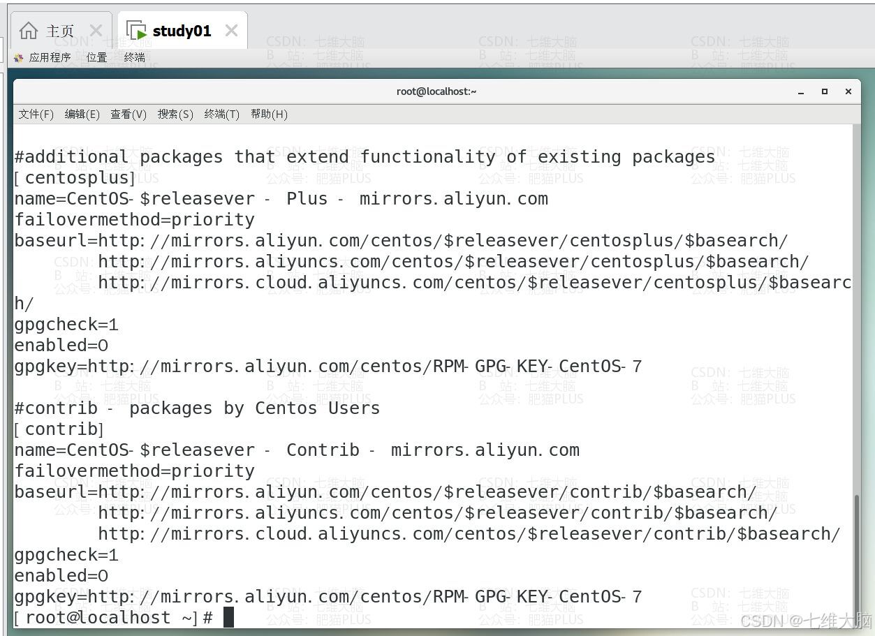Viewport: 875px width, 636px height.
Task: Open the 文件(F) menu
Action: coord(36,114)
